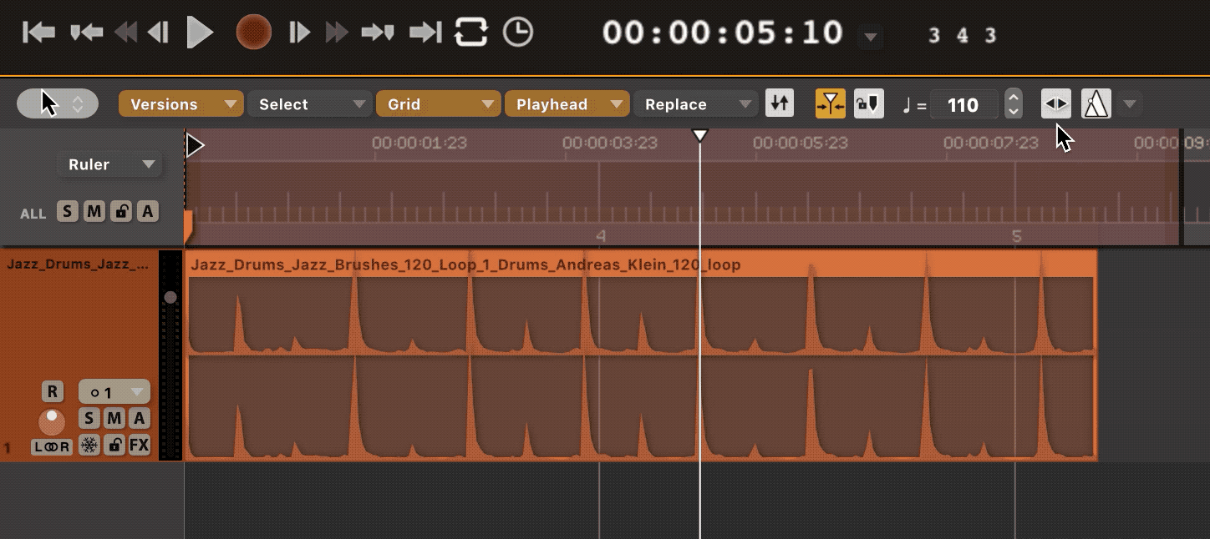Viewport: 1210px width, 539px height.
Task: Jump to project start in transport
Action: tap(38, 33)
